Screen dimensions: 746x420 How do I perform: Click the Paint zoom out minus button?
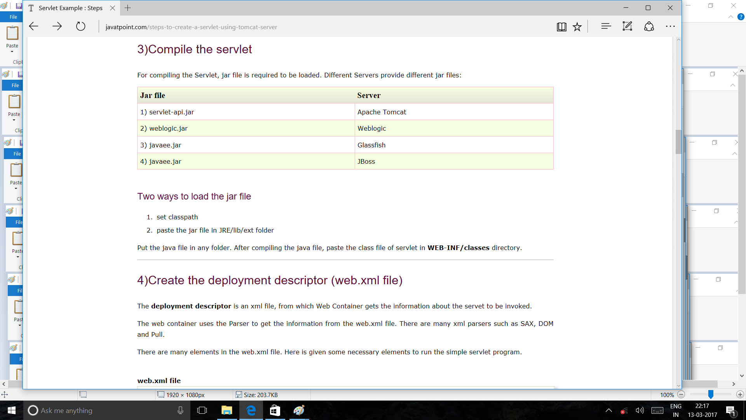pyautogui.click(x=681, y=395)
